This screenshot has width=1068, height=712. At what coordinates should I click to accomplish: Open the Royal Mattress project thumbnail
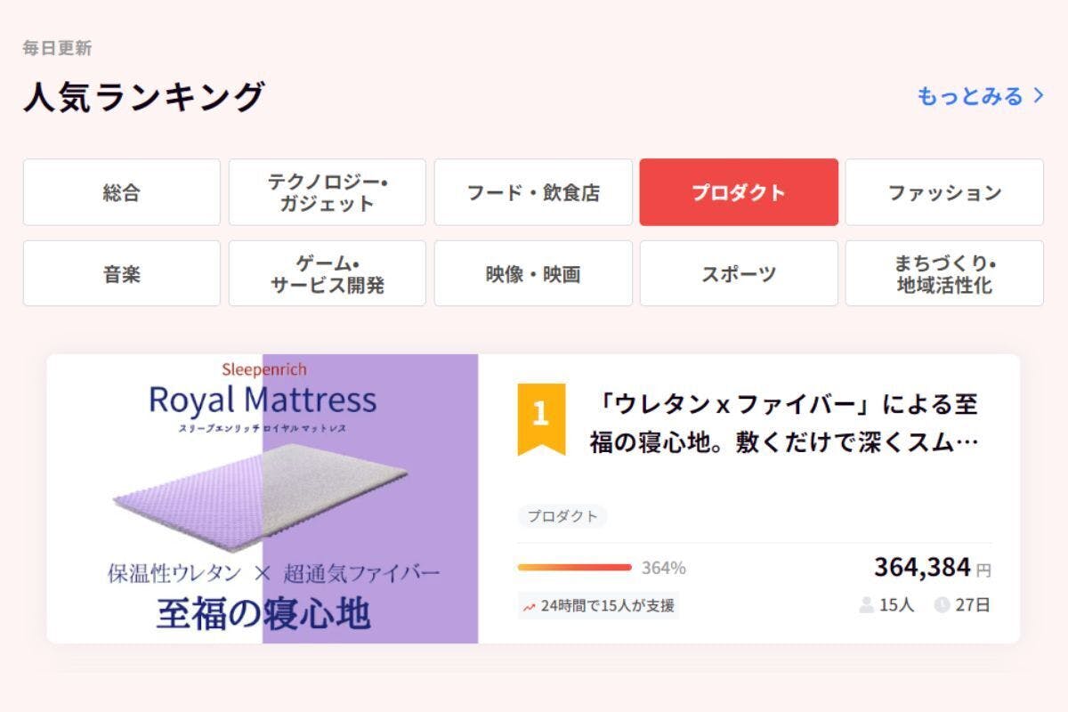pyautogui.click(x=263, y=498)
